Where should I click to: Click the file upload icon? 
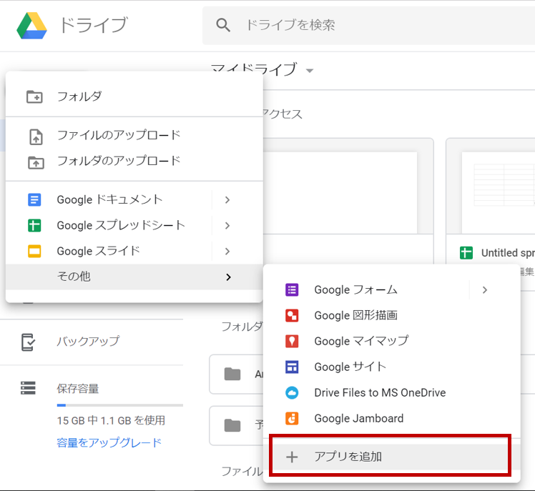[36, 137]
